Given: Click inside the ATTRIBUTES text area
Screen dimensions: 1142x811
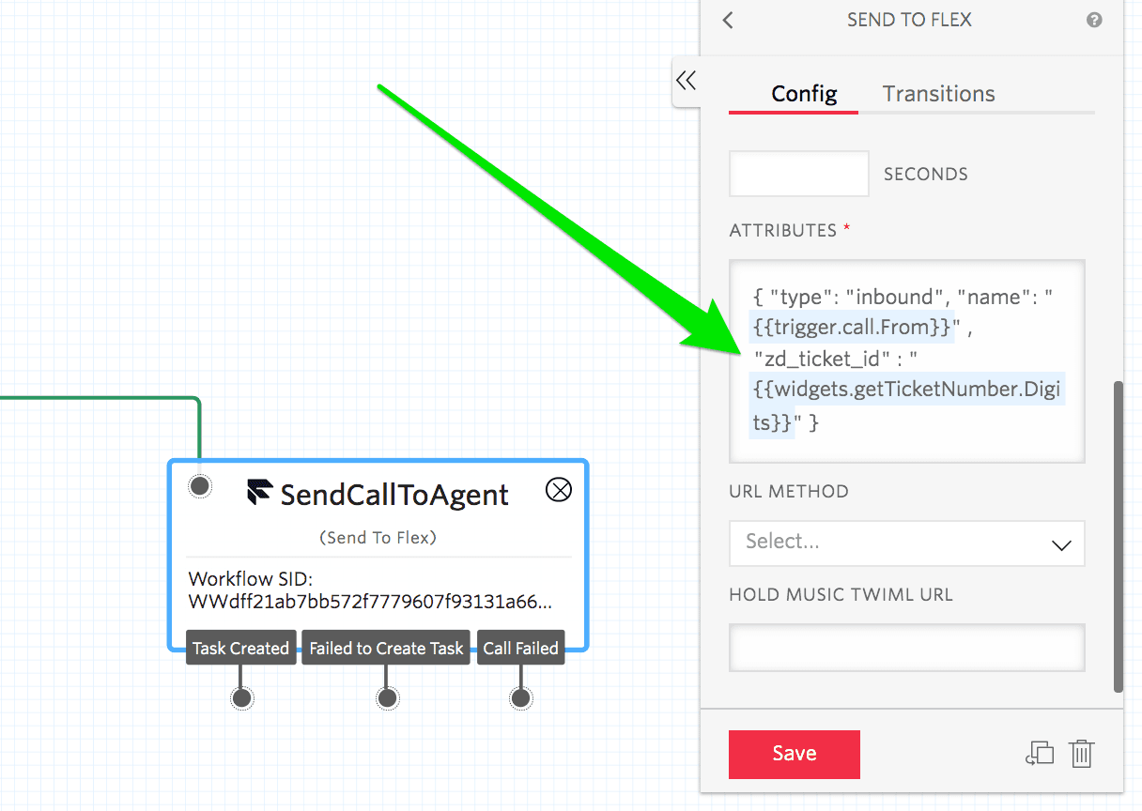Looking at the screenshot, I should (906, 361).
